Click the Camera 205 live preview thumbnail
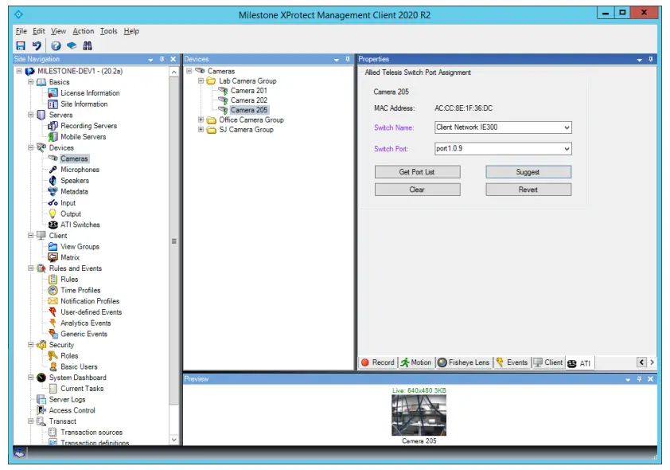 coord(419,415)
